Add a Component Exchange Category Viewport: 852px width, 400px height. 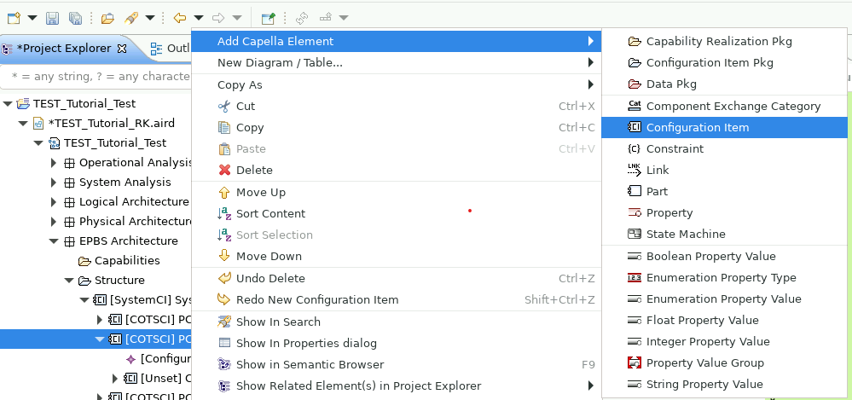click(724, 106)
